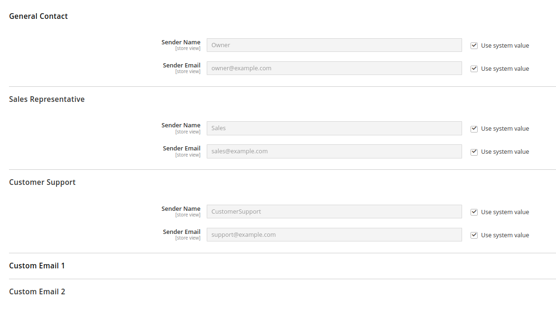Viewport: 556px width, 316px height.
Task: Toggle Use system value for Sales Sender Name
Action: point(473,128)
